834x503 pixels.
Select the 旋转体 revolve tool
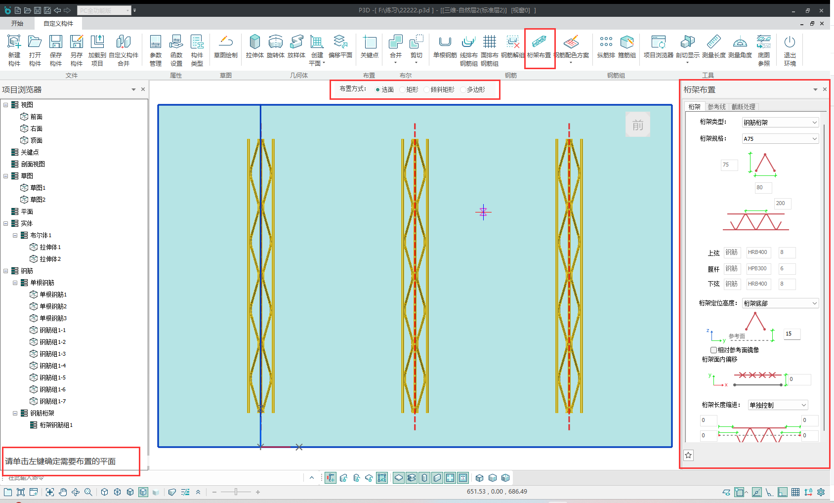[275, 47]
